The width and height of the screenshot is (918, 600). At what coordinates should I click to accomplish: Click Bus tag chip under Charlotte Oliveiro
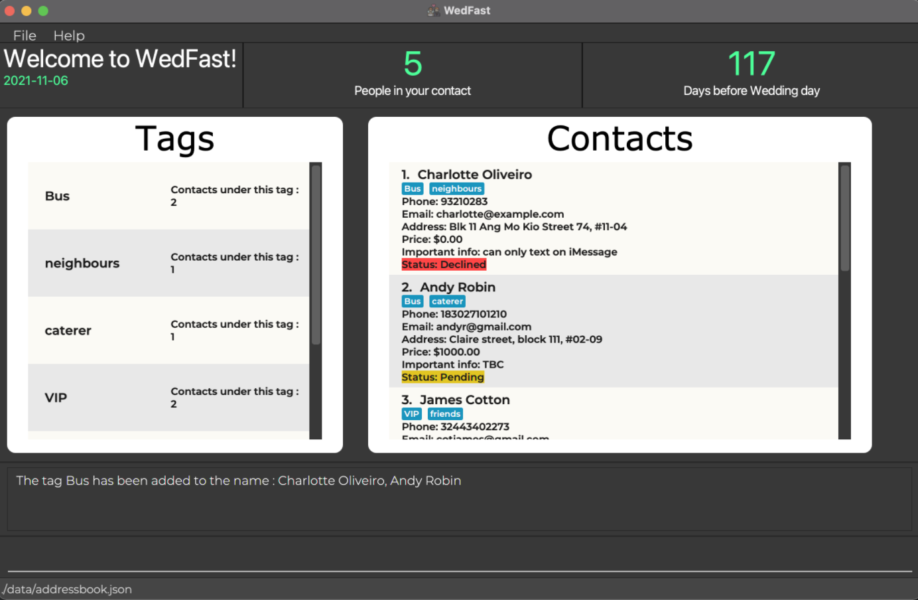point(413,188)
